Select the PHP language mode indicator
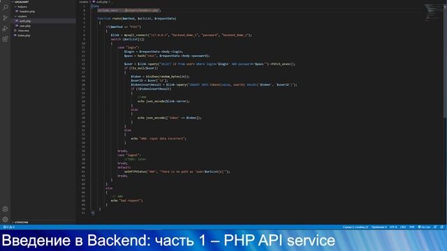Image resolution: width=447 pixels, height=251 pixels. [412, 227]
